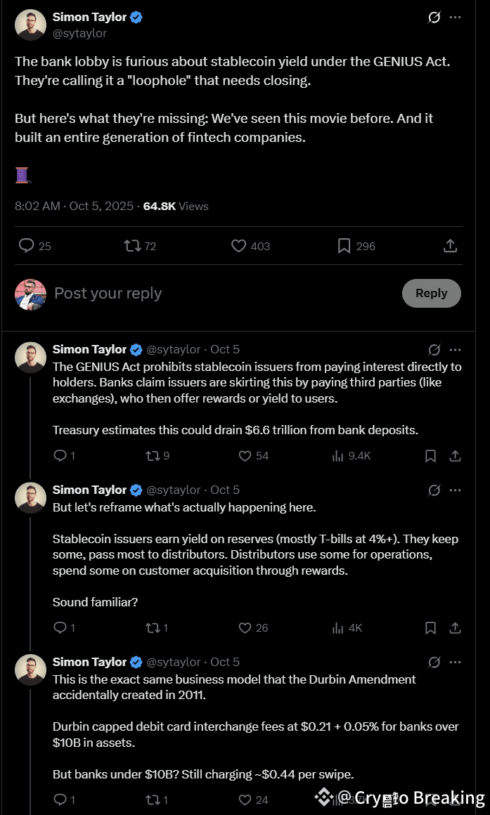Bookmark the main post with 296 bookmarks
The image size is (490, 815).
pos(344,246)
